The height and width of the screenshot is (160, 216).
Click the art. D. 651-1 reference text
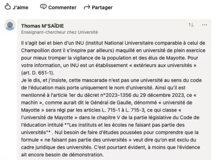[x=38, y=73]
